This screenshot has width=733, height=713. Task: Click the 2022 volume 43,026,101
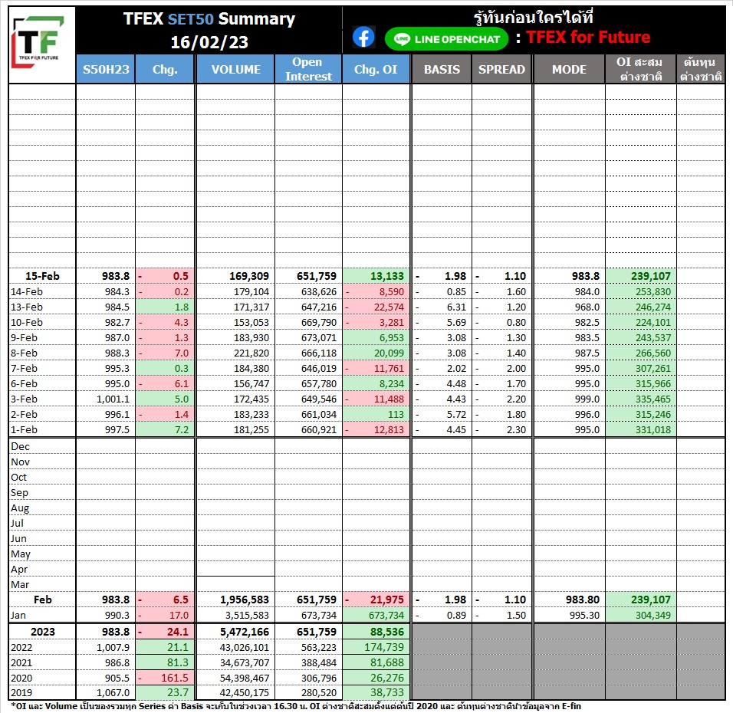[245, 648]
